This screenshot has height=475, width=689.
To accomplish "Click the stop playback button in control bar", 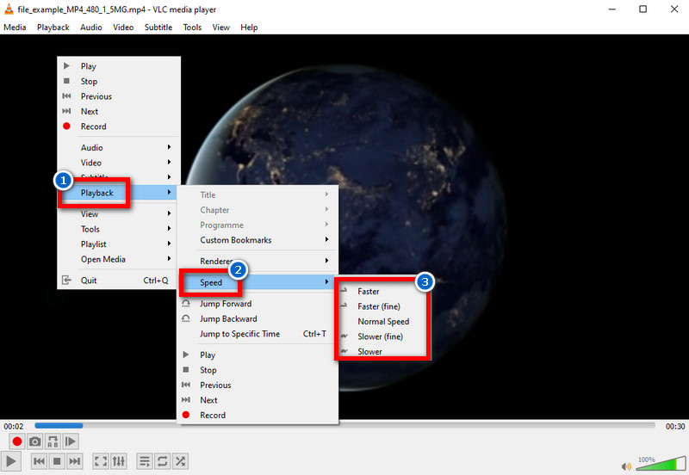I will click(57, 461).
